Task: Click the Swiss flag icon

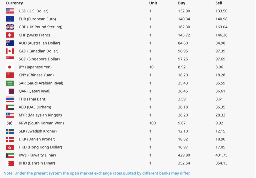Action: pyautogui.click(x=10, y=35)
